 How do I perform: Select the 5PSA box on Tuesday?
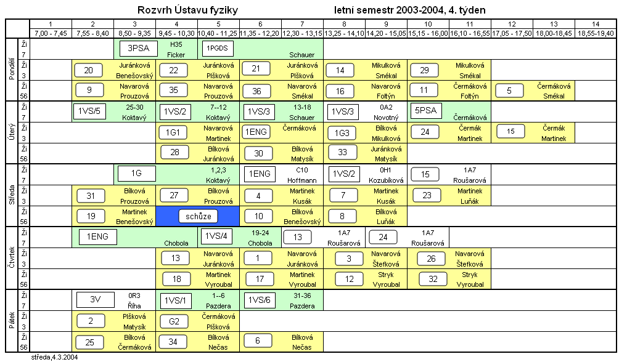426,111
